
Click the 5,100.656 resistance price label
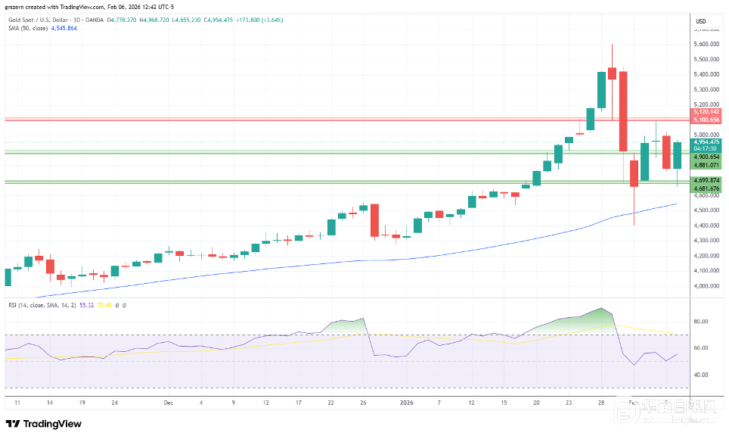click(x=706, y=120)
